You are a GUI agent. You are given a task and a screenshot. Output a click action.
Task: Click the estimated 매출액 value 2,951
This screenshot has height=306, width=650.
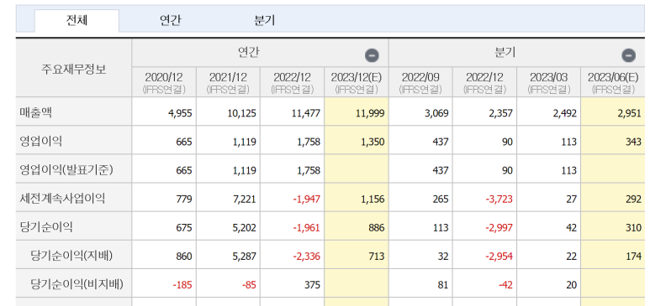(630, 113)
